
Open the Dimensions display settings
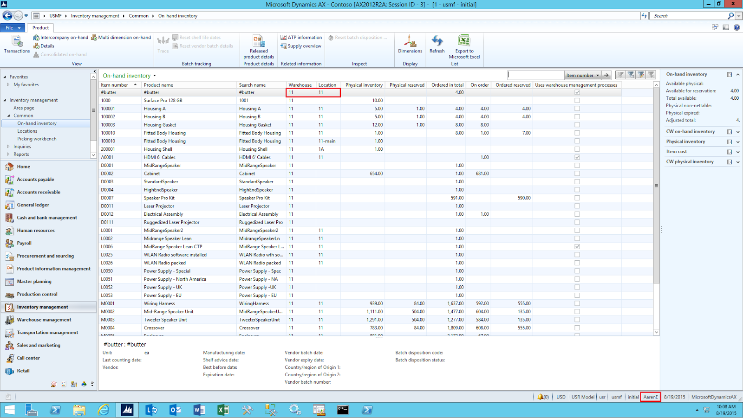pos(410,44)
